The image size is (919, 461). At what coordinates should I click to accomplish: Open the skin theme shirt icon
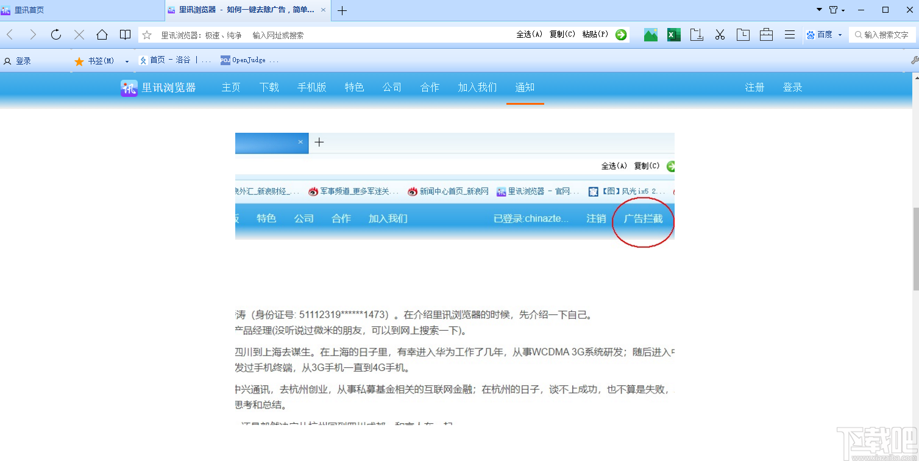click(x=834, y=10)
